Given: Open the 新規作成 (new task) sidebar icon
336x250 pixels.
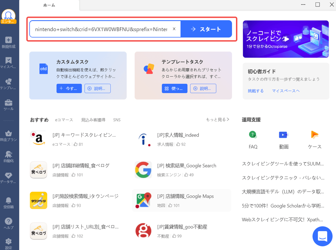Looking at the screenshot, I should click(x=8, y=40).
